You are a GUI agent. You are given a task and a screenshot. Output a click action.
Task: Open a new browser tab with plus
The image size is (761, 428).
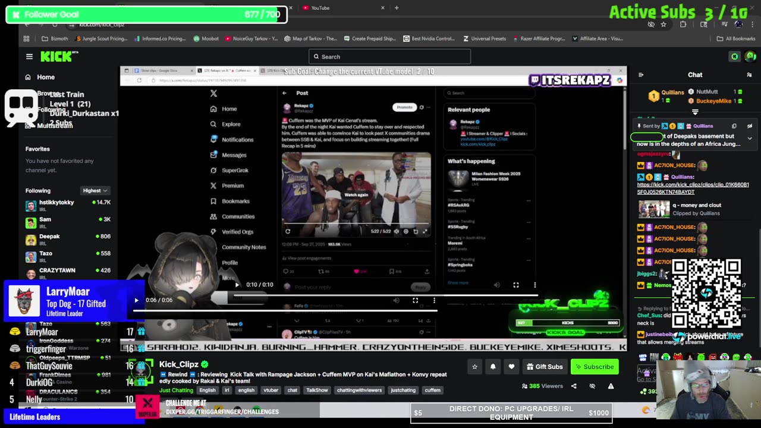397,8
